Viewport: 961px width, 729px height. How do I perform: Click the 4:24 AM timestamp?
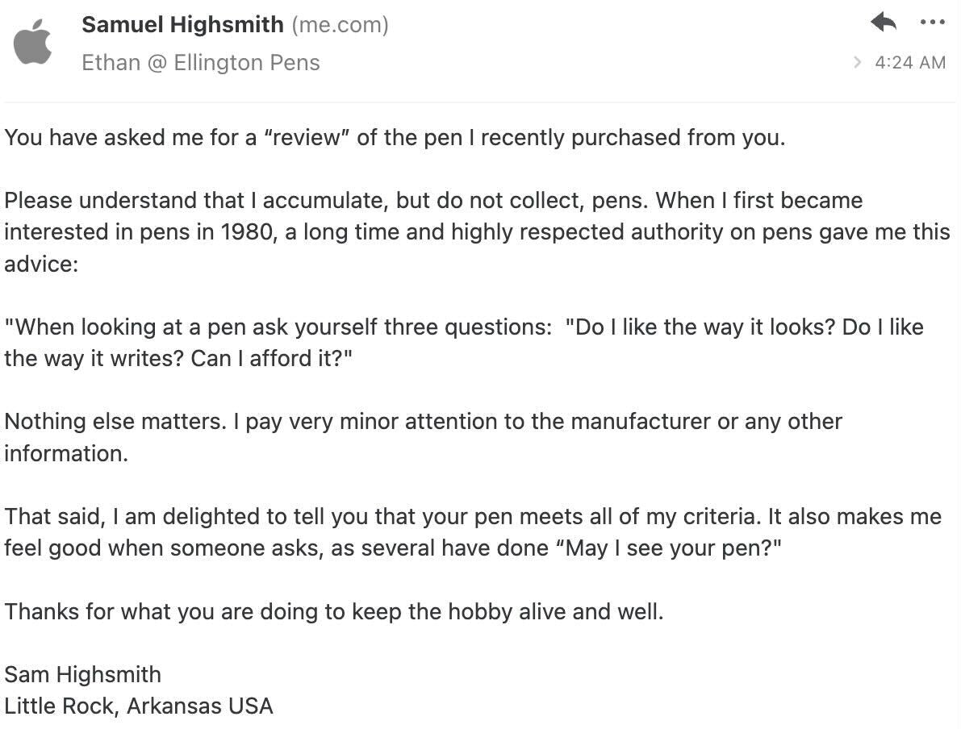910,62
